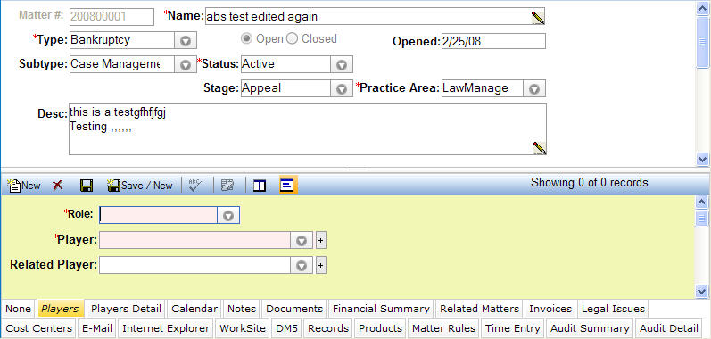The image size is (711, 339).
Task: Click top panel scrollbar down arrow
Action: (x=702, y=159)
